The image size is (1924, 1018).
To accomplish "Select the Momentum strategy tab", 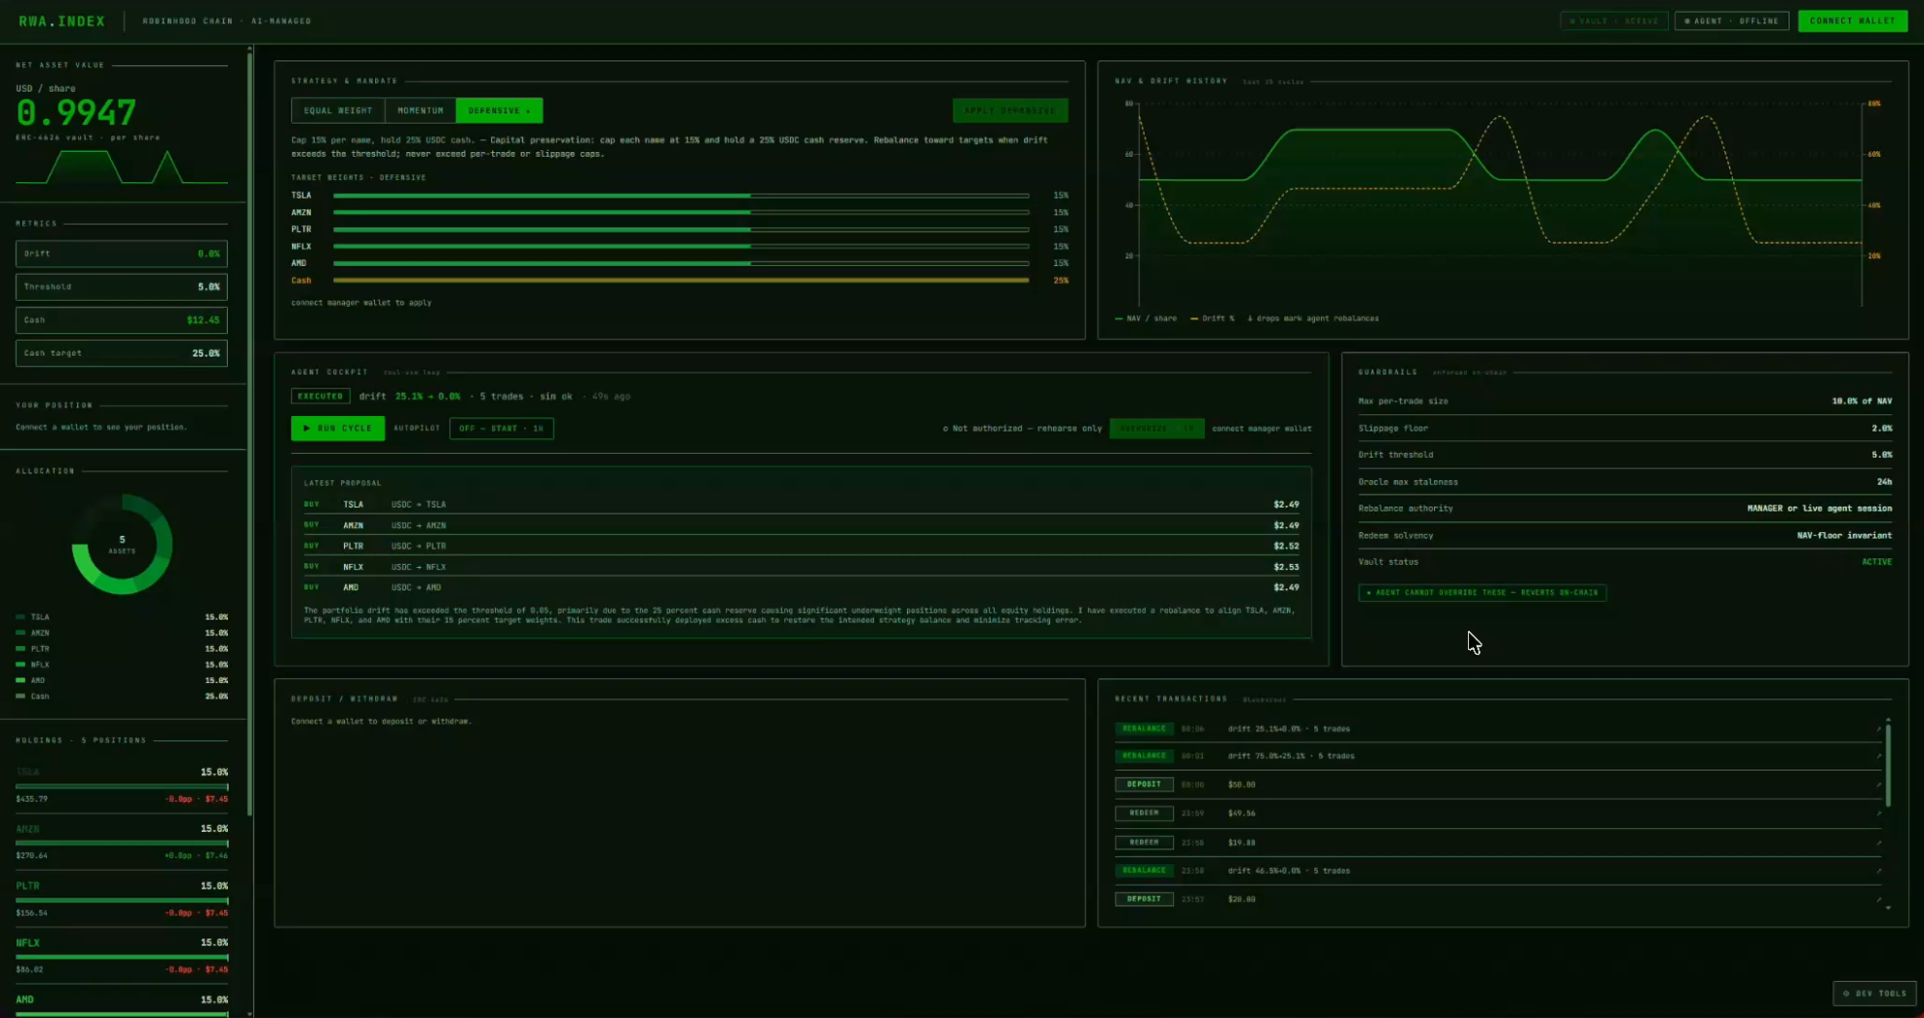I will 420,110.
